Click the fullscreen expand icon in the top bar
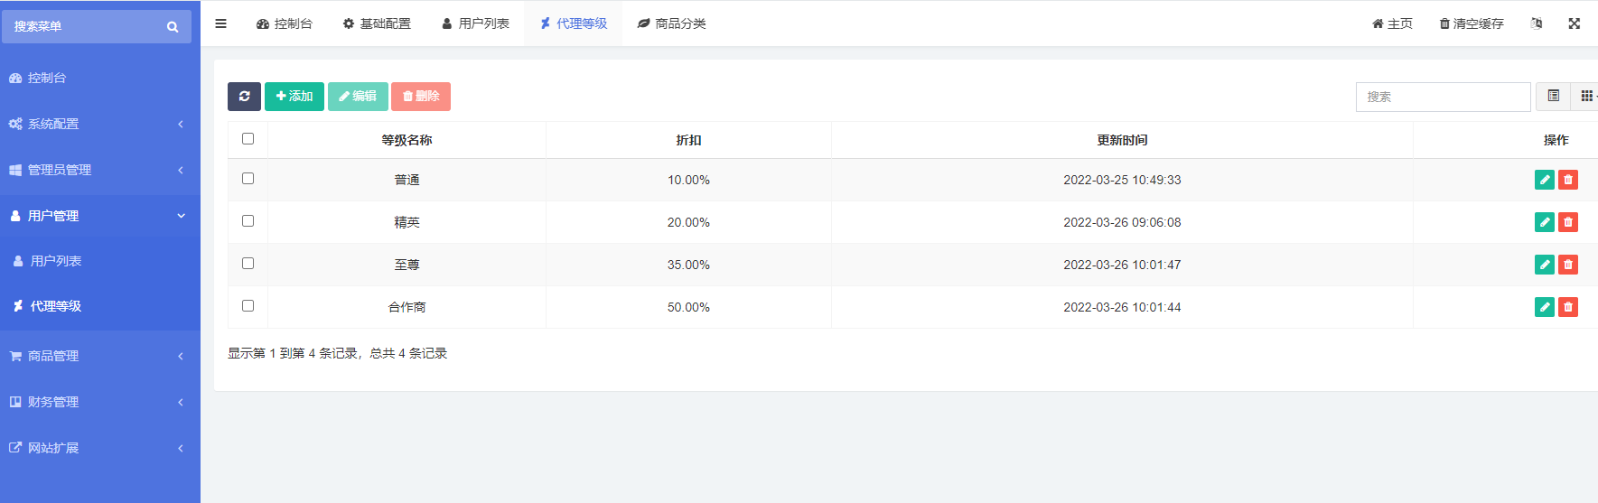 pos(1575,23)
